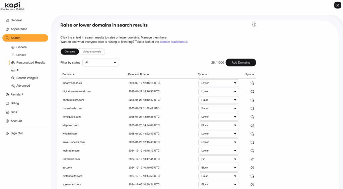Click the block symbol for ign.com
The height and width of the screenshot is (189, 343).
[x=252, y=168]
